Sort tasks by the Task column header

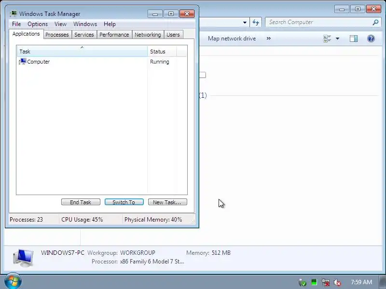coord(82,52)
